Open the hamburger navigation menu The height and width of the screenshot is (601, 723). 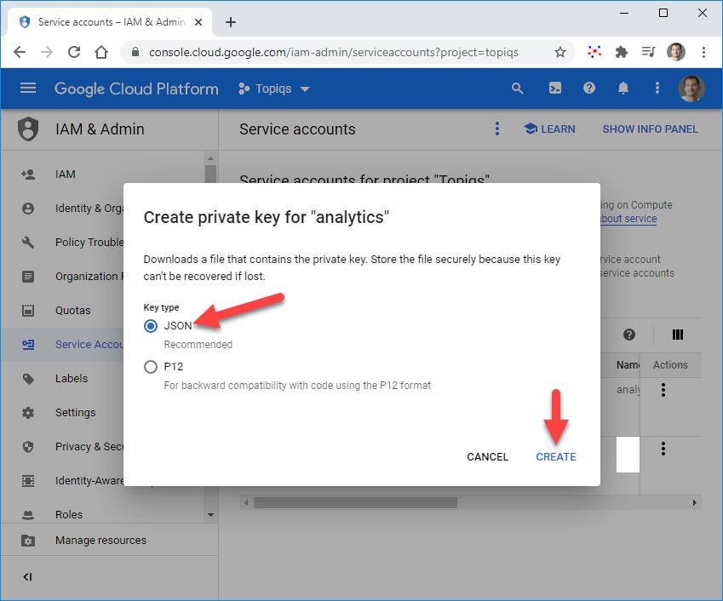(x=28, y=88)
